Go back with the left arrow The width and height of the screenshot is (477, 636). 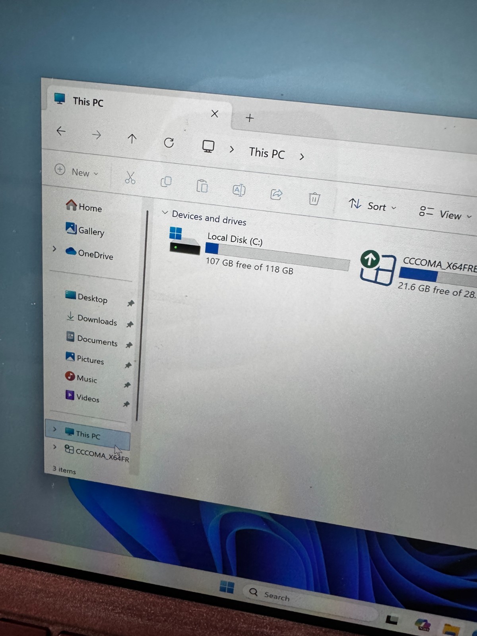click(61, 131)
